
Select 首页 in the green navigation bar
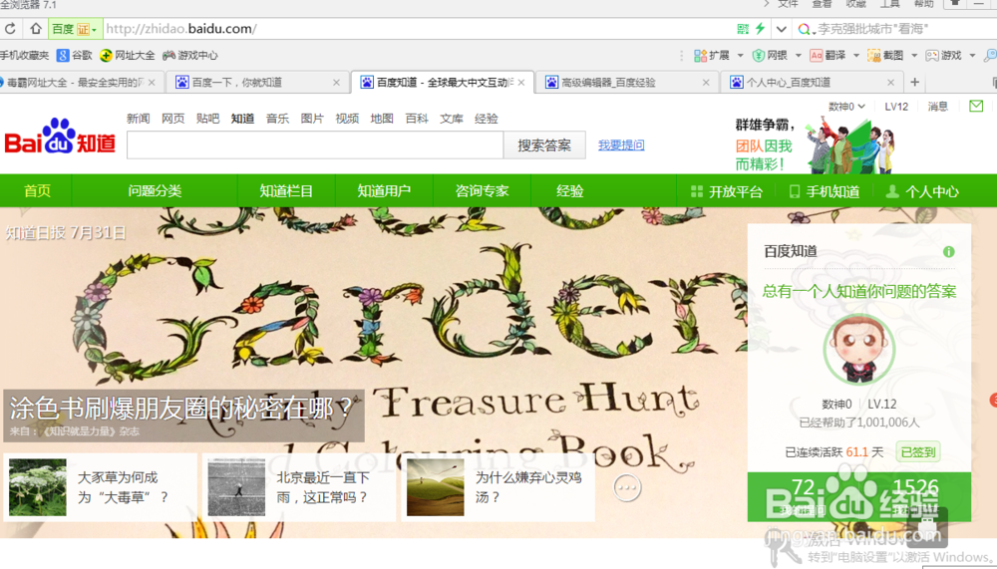point(37,190)
